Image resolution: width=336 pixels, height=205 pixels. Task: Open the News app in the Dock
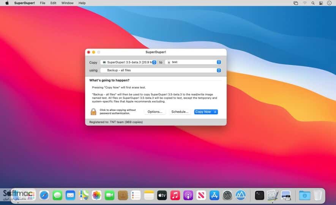201,196
